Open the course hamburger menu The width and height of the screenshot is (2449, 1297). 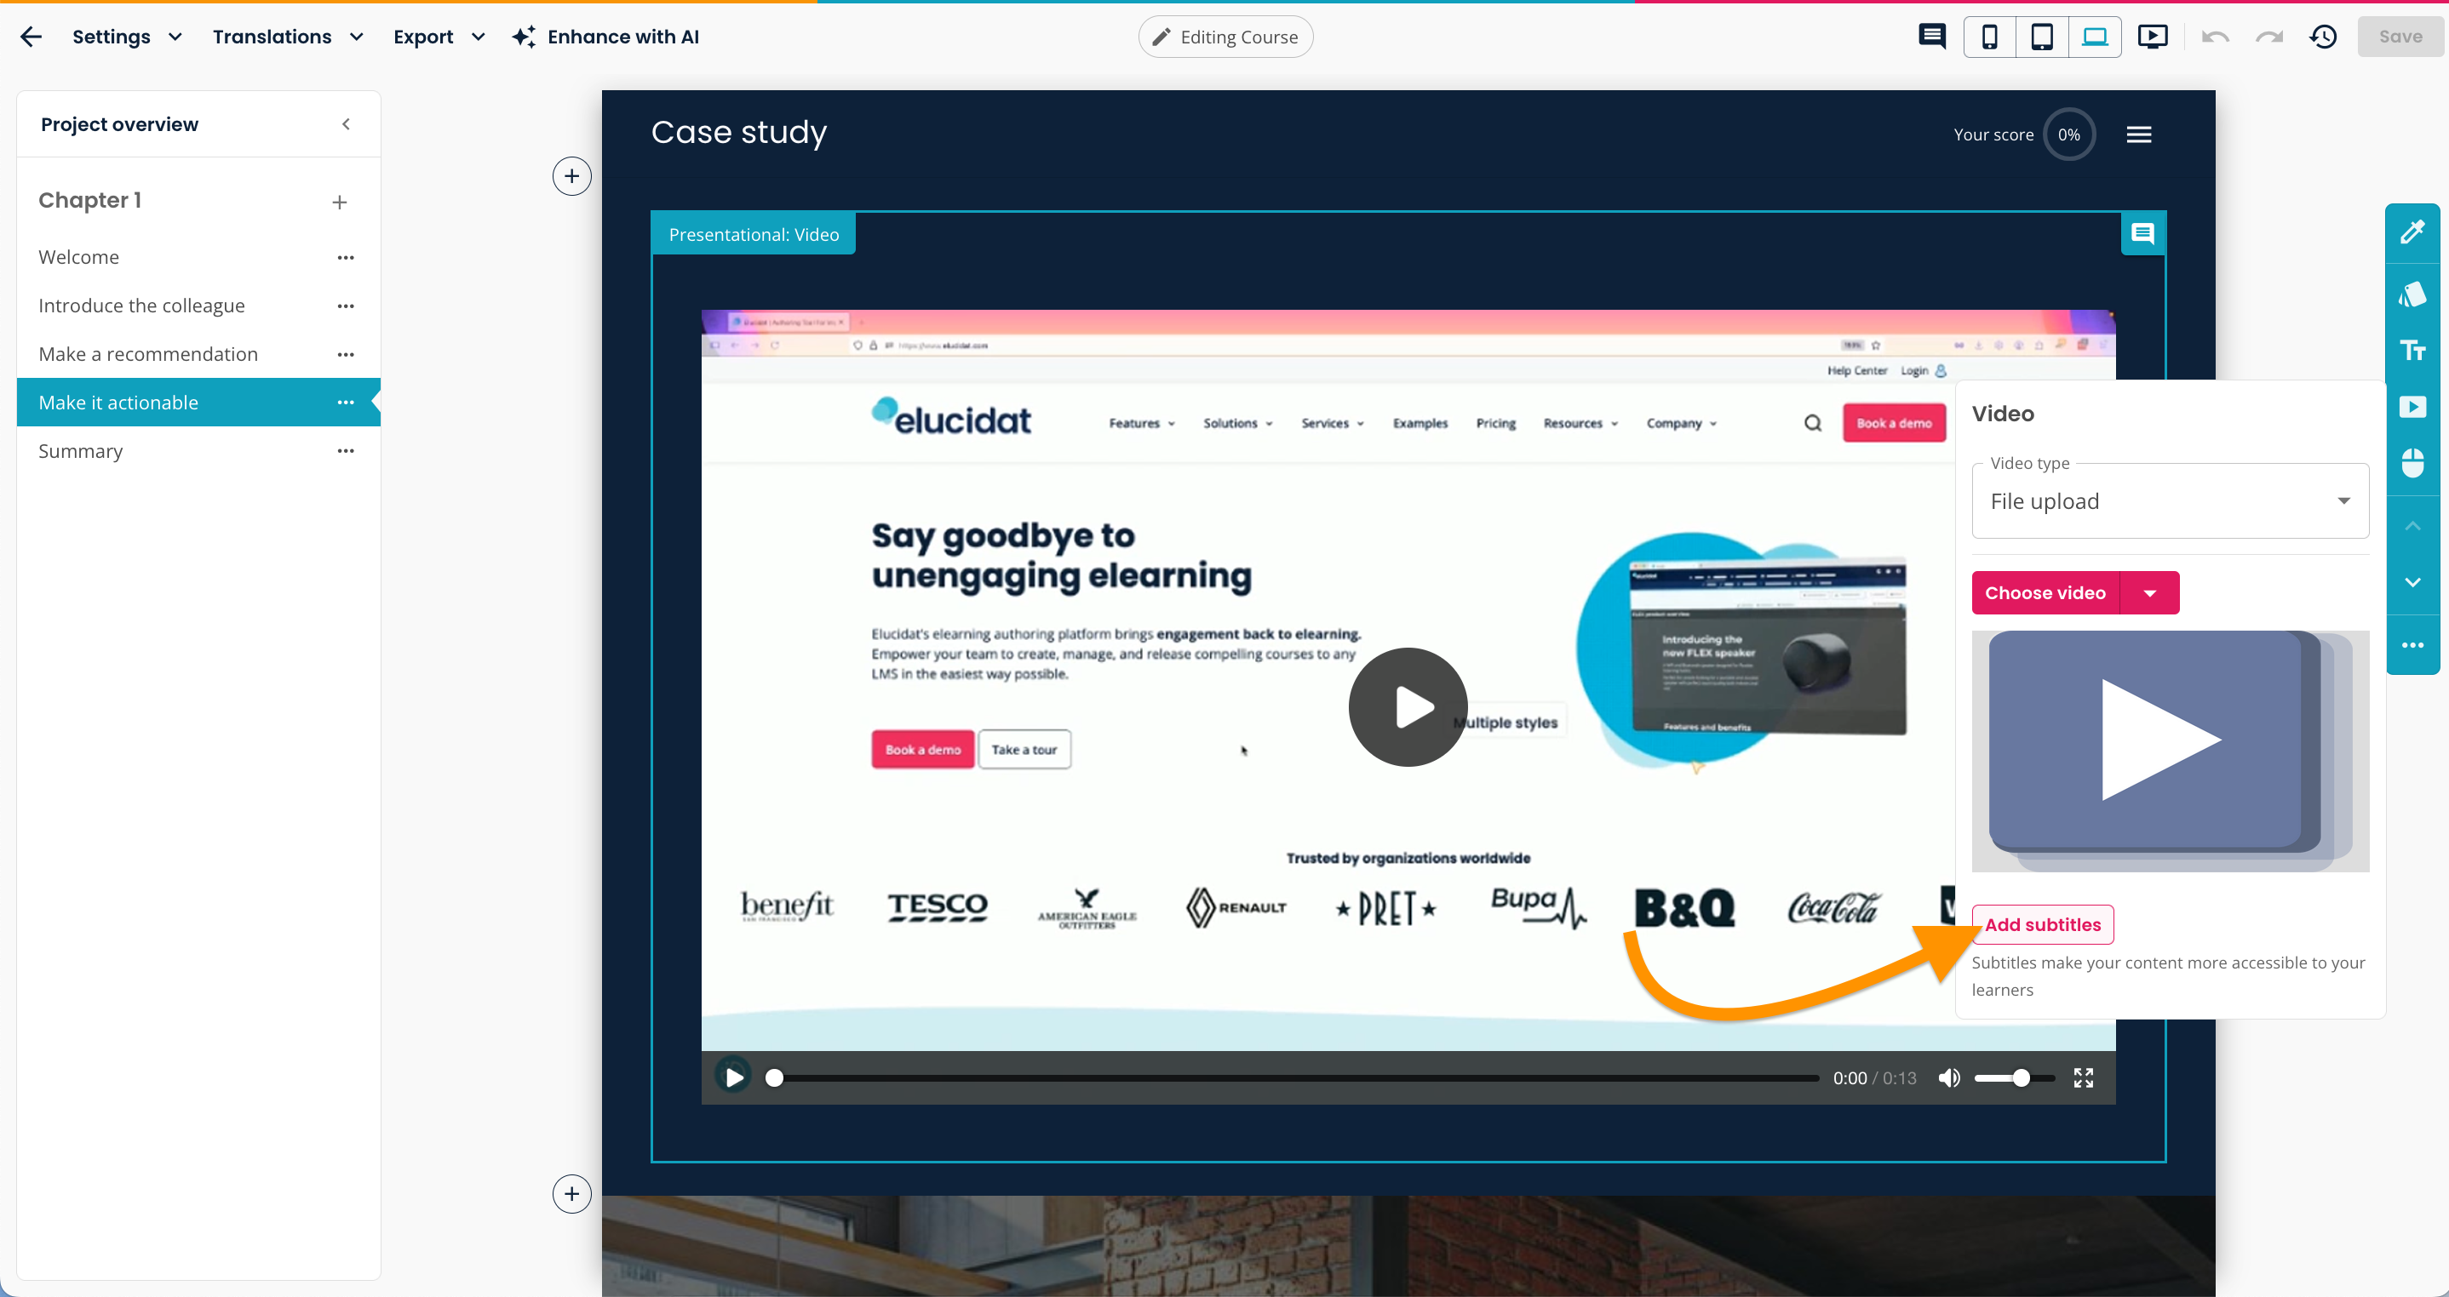(2138, 135)
